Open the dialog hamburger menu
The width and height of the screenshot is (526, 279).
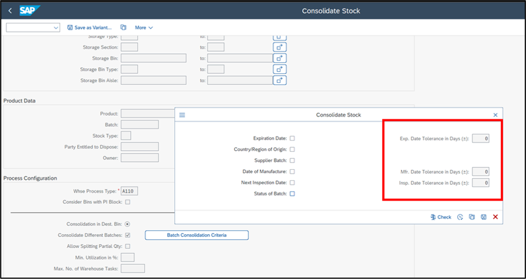point(182,115)
